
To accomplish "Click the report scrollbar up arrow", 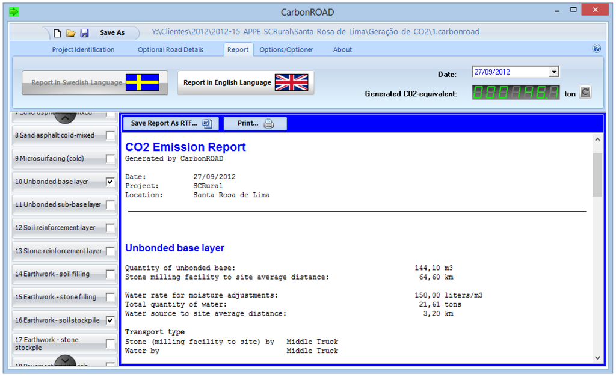I will pos(597,139).
